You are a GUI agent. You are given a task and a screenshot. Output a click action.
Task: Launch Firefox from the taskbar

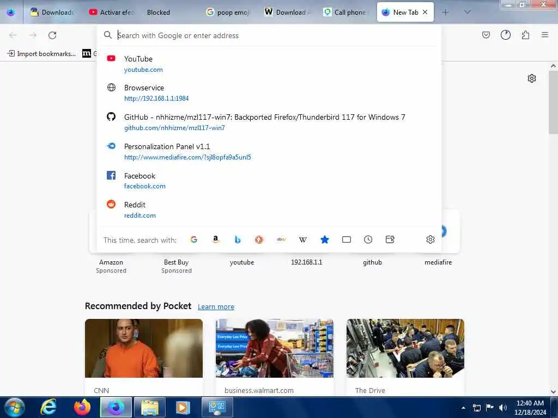(x=82, y=407)
